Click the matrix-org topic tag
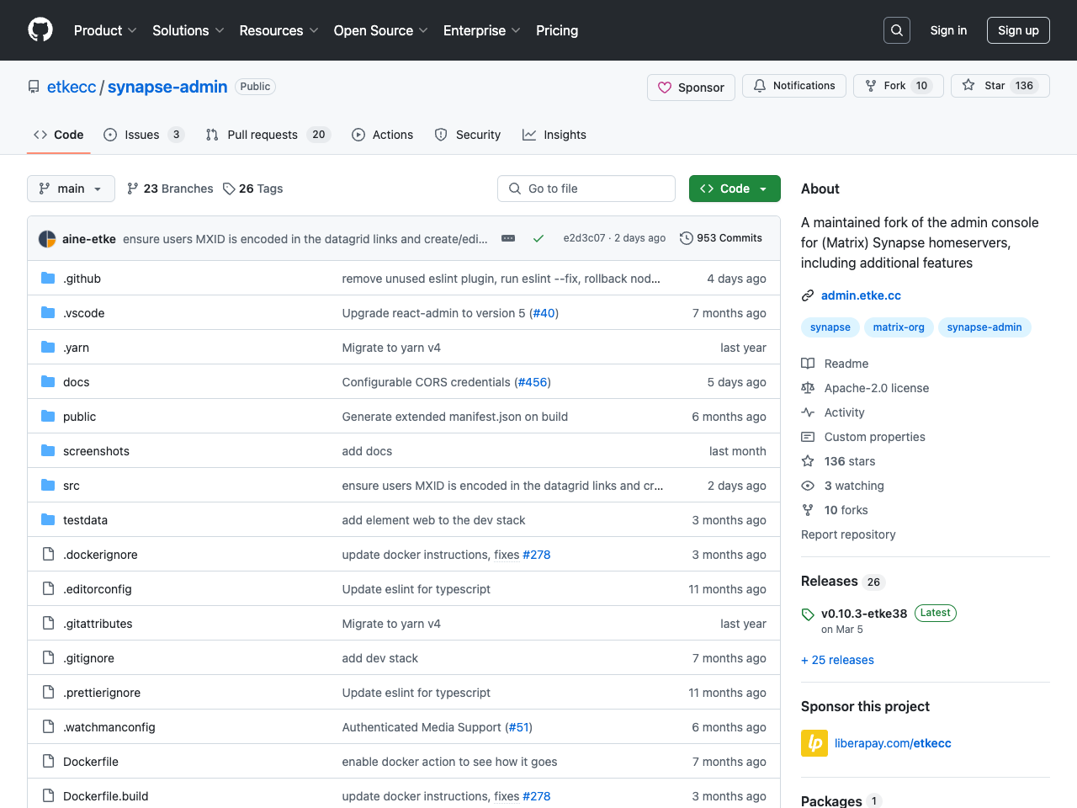 (x=899, y=327)
